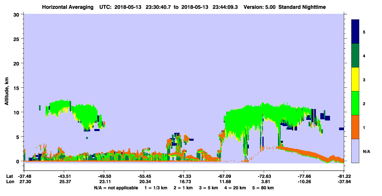Click colorbar label "N/A"

coord(366,151)
